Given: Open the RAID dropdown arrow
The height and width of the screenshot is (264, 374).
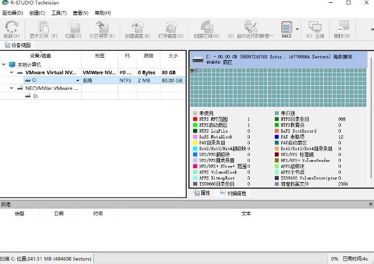Looking at the screenshot, I should pos(297,29).
